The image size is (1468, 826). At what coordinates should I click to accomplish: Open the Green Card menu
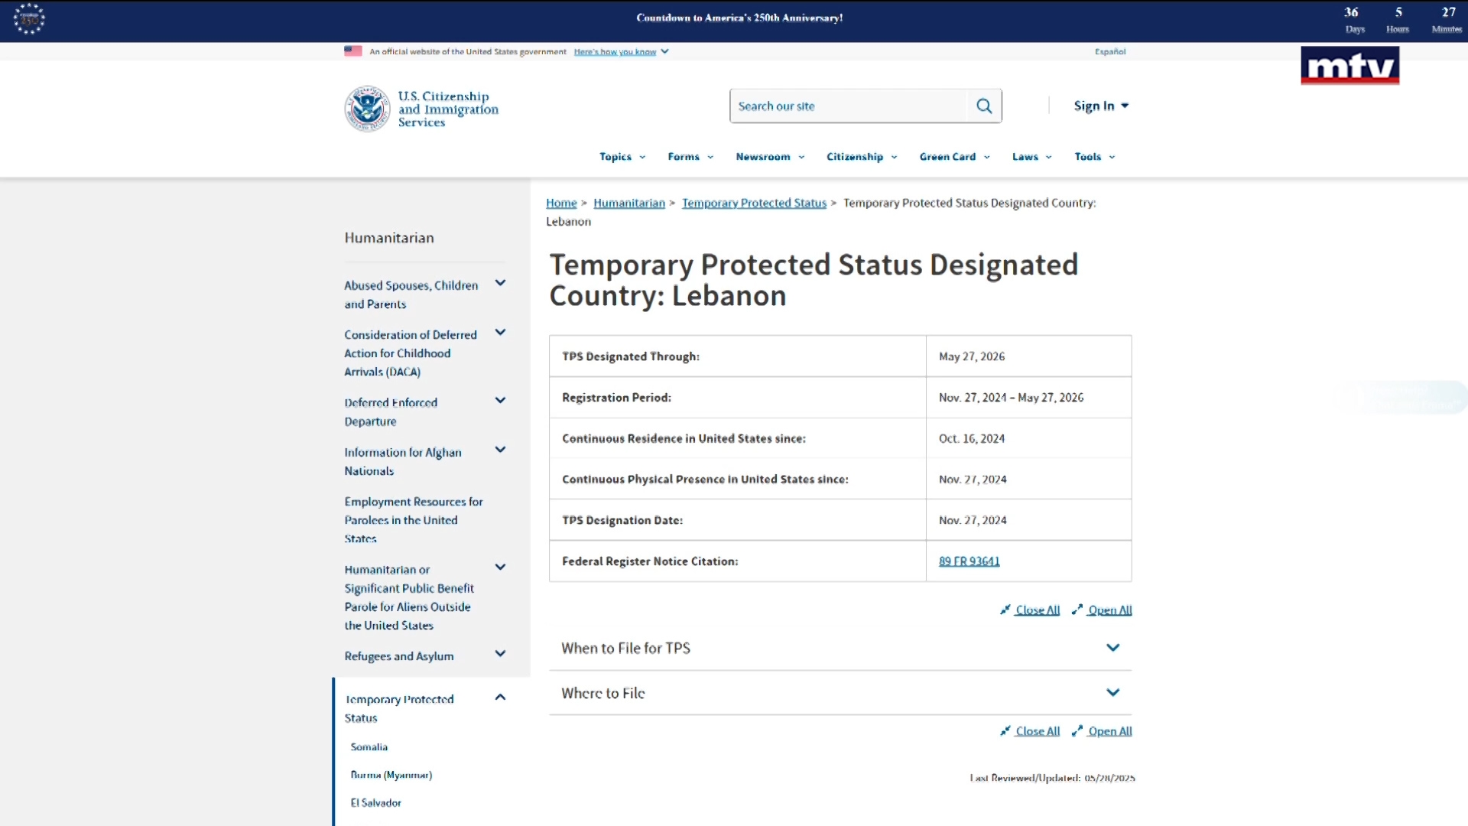click(x=955, y=157)
